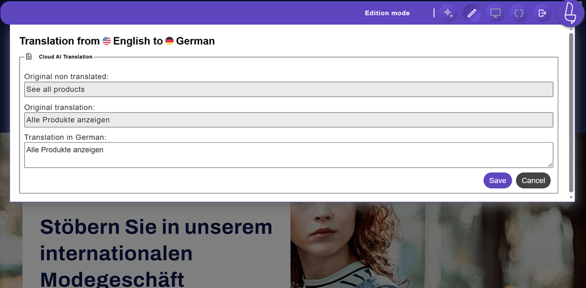Screen dimensions: 586x288
Task: Click the German flag icon in title
Action: (x=169, y=41)
